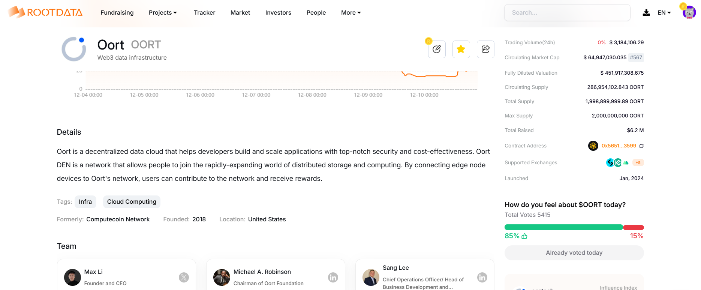Click the Fully Diluted Valuation $ 451,917,308.675
This screenshot has width=701, height=290.
pyautogui.click(x=622, y=73)
